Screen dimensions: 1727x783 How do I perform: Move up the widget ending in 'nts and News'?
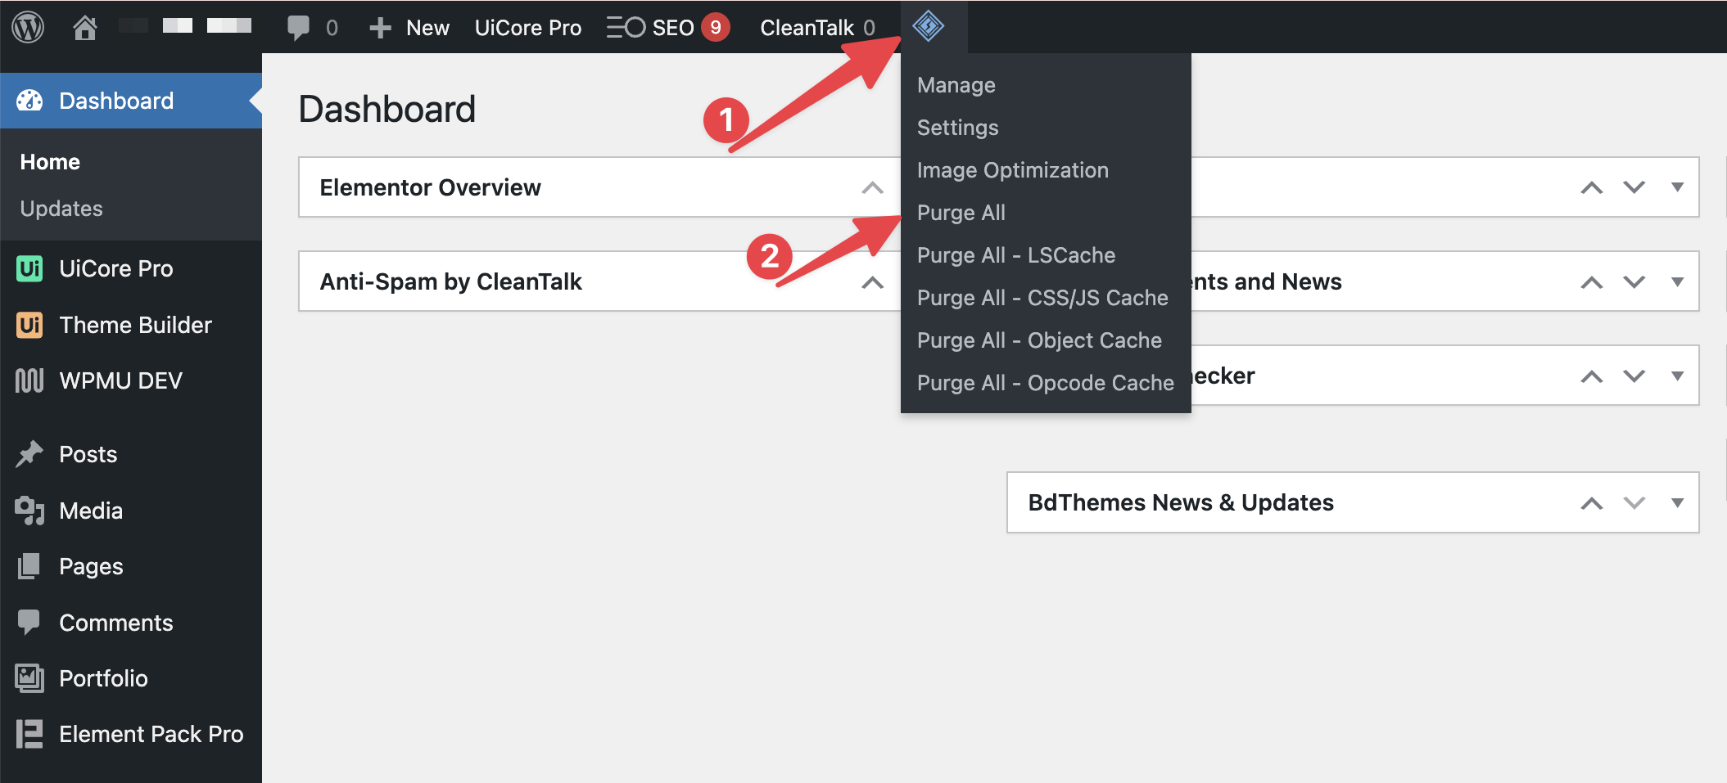[1592, 282]
